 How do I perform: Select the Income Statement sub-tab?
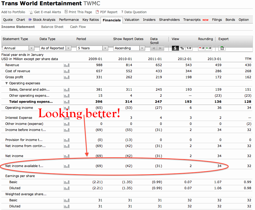point(18,27)
